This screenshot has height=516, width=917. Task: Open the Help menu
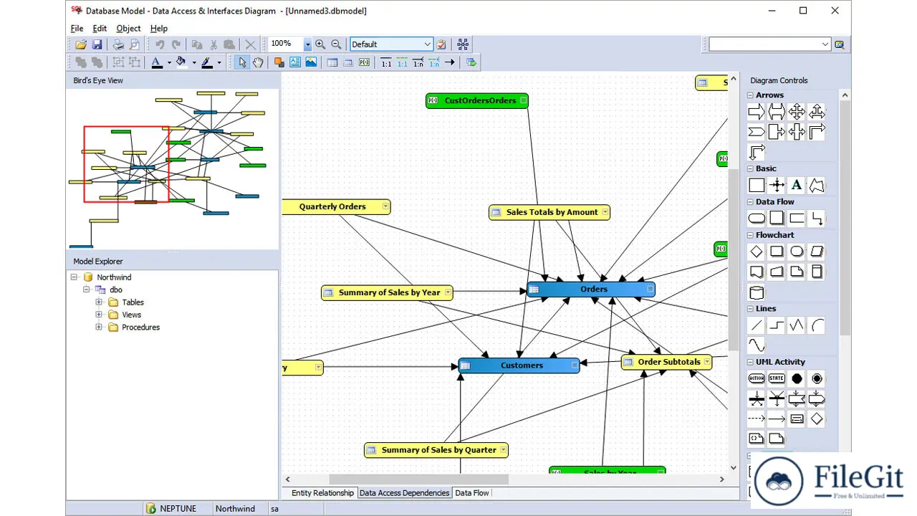[159, 29]
